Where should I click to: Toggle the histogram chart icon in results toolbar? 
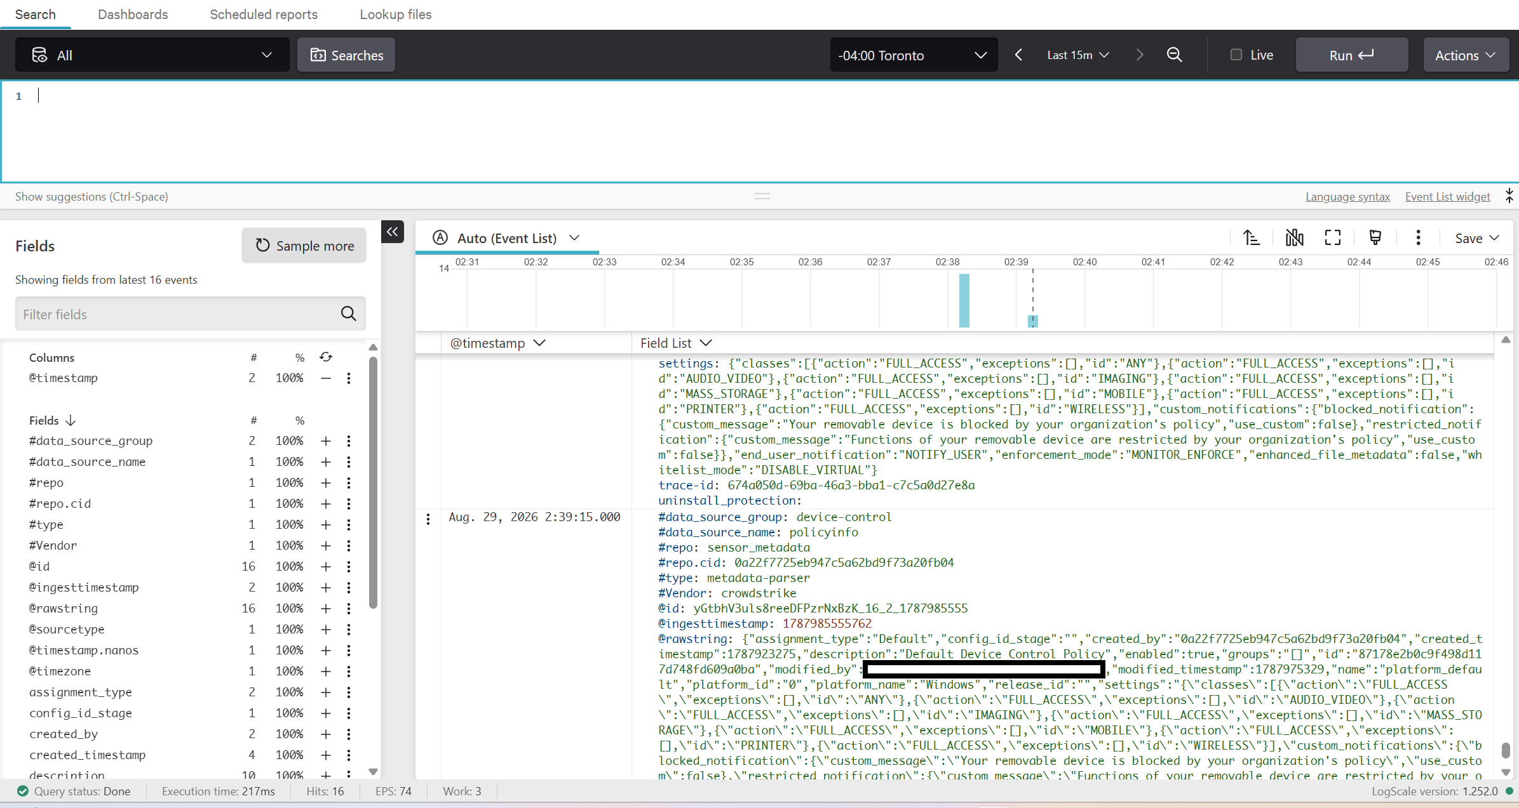[x=1294, y=238]
